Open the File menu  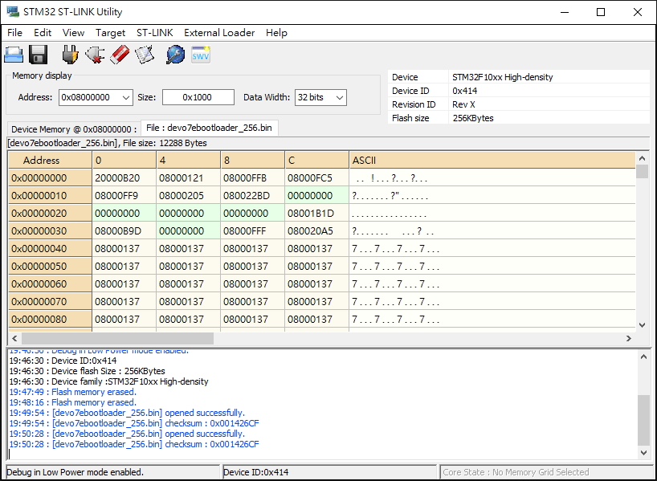point(14,33)
